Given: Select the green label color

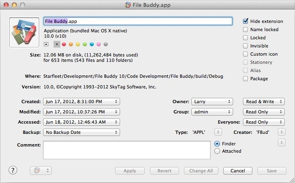Looking at the screenshot, I should click(85, 44).
